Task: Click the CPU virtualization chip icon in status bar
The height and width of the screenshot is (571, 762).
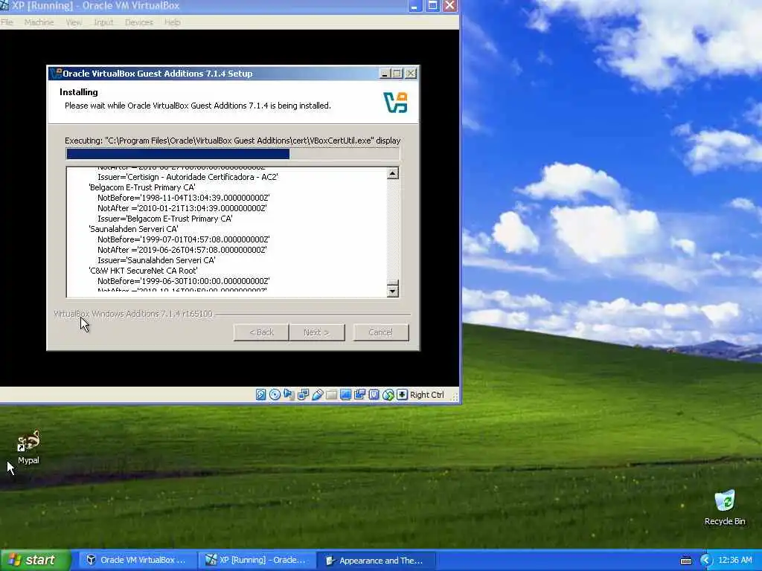Action: tap(374, 395)
